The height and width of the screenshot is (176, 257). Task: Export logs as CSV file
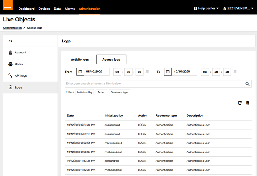248,103
